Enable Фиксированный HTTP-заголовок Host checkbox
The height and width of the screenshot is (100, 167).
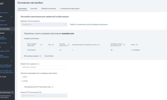coord(22,87)
